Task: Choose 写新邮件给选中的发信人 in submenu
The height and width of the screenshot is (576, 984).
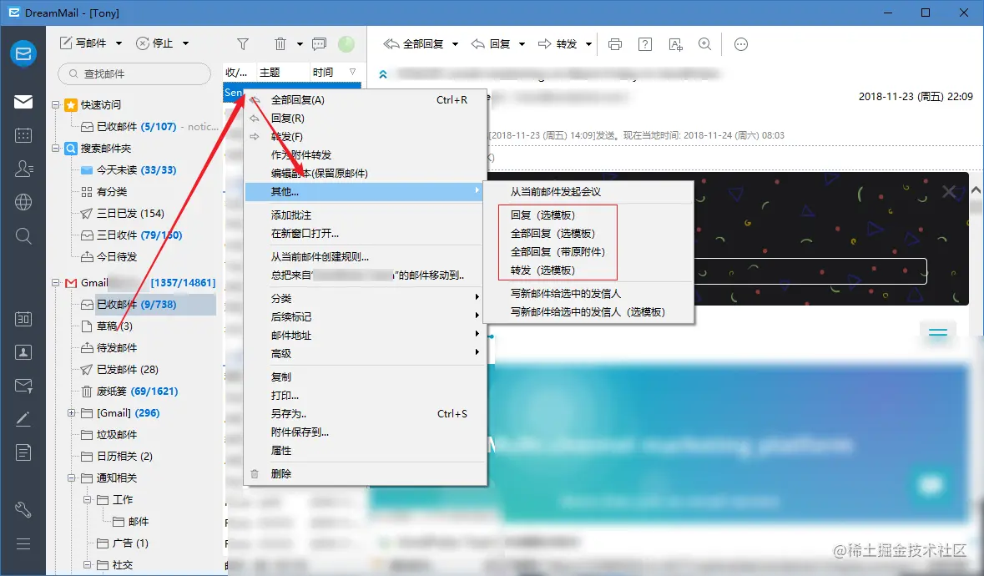Action: tap(588, 294)
